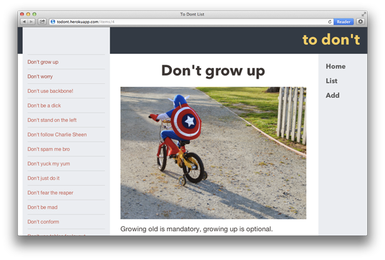Click the site globe icon in address bar
This screenshot has height=260, width=385.
53,22
